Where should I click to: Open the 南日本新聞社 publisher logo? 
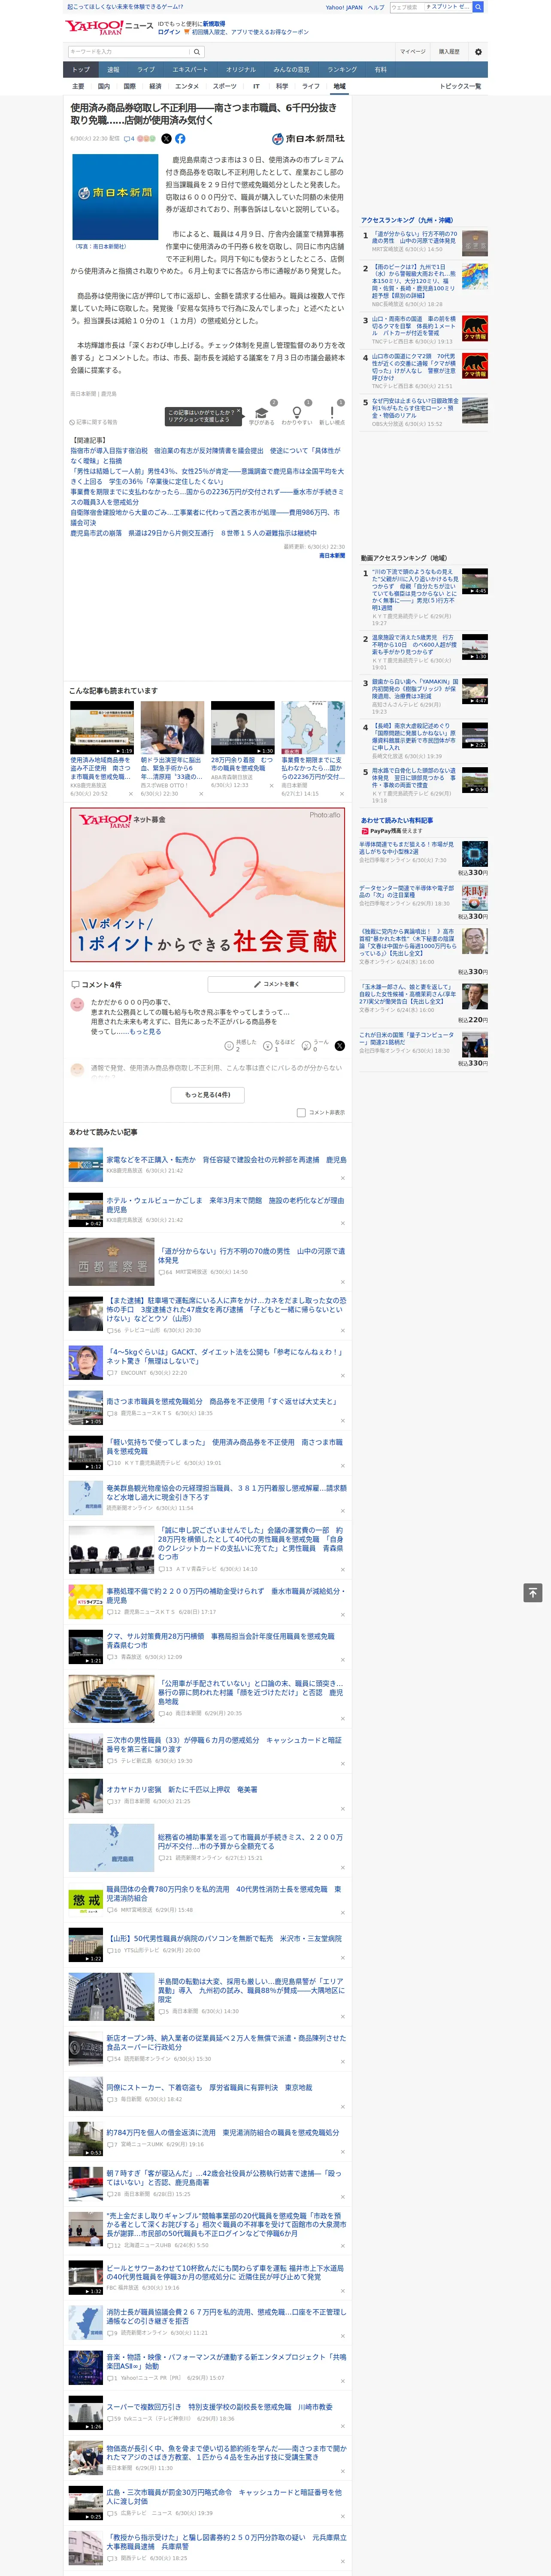tap(308, 139)
